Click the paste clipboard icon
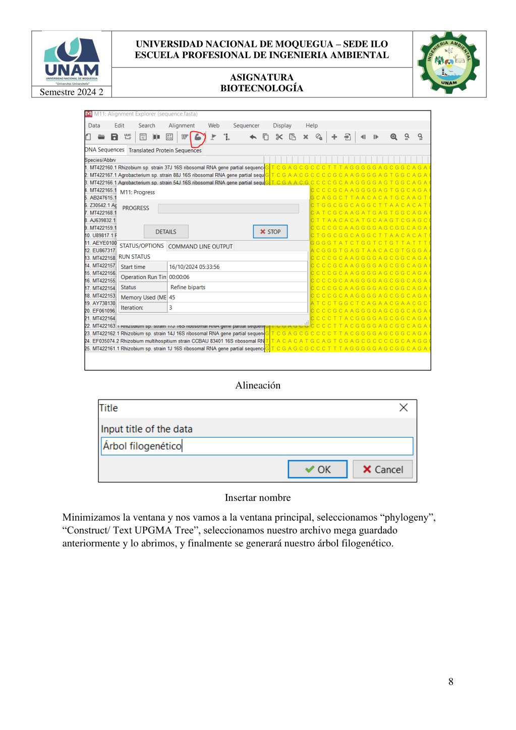Screen dimensions: 516x730 (x=292, y=137)
